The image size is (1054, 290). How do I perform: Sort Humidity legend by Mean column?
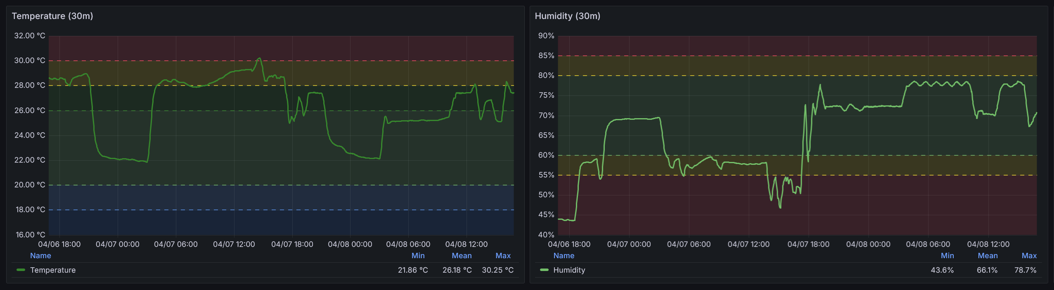coord(988,256)
